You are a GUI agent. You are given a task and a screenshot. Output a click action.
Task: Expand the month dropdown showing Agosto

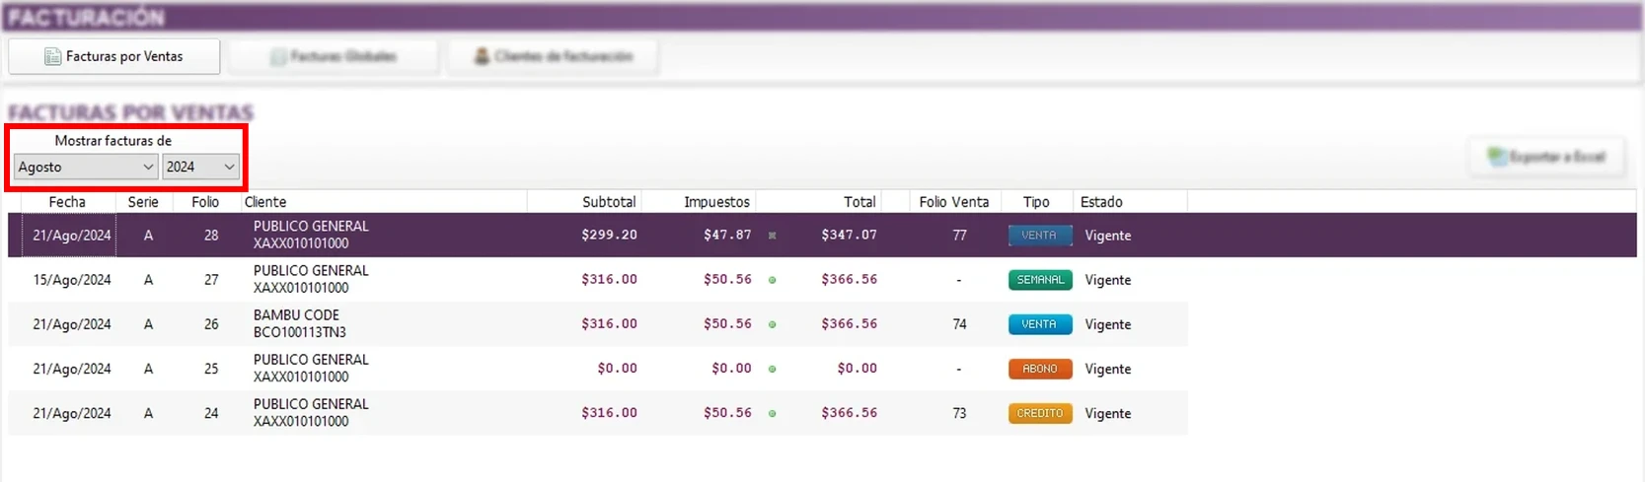coord(86,168)
